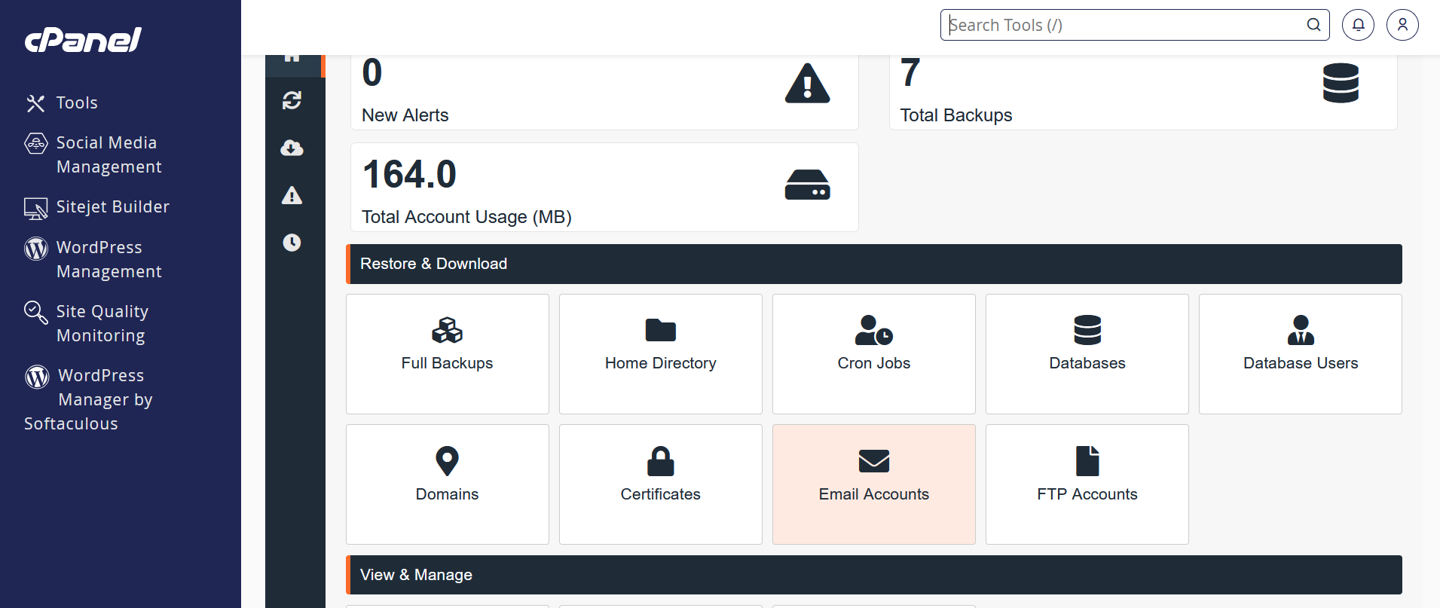The width and height of the screenshot is (1440, 608).
Task: Open Sitejet Builder
Action: (113, 206)
